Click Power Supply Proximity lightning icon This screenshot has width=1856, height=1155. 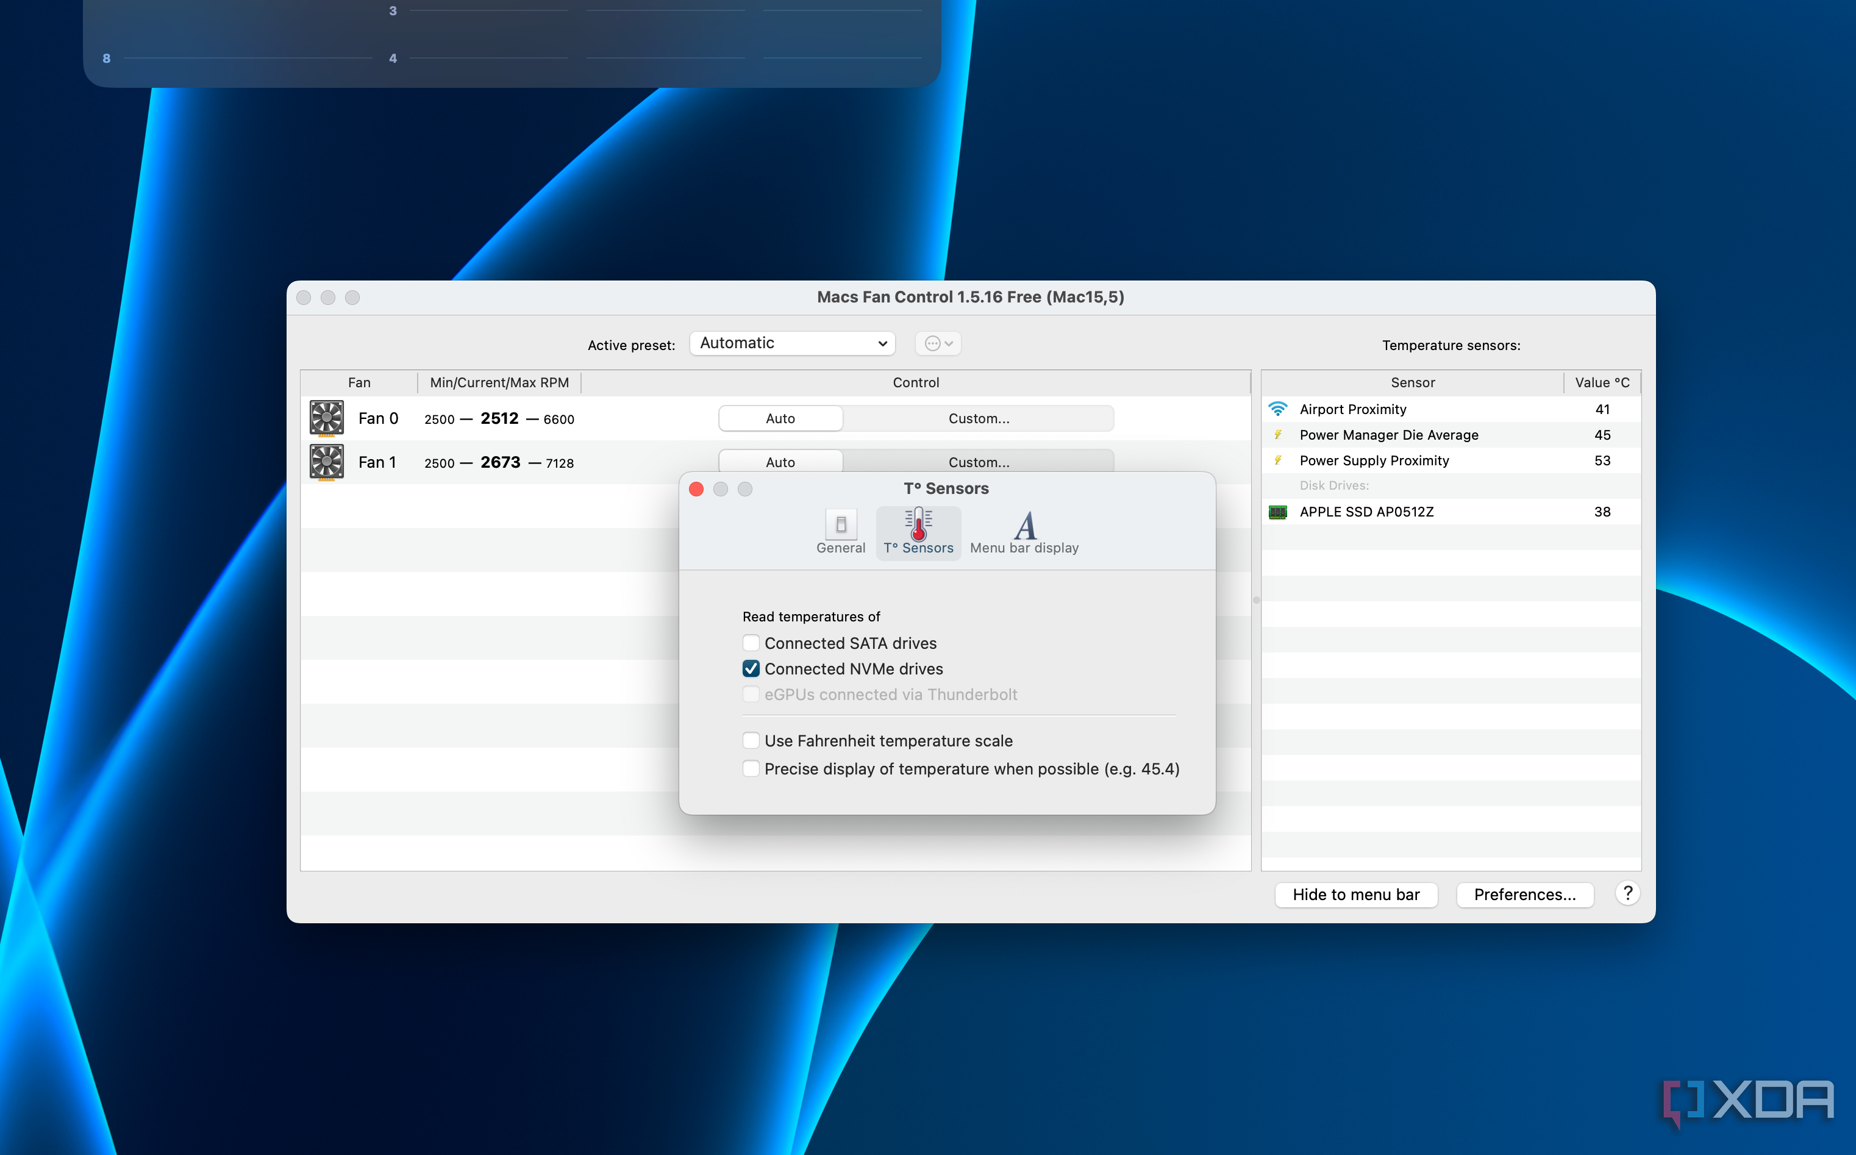tap(1277, 460)
